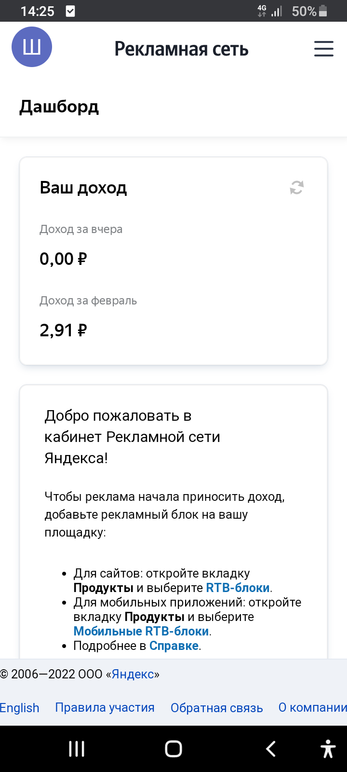Open Правила участия in footer
The image size is (347, 772).
(x=105, y=708)
